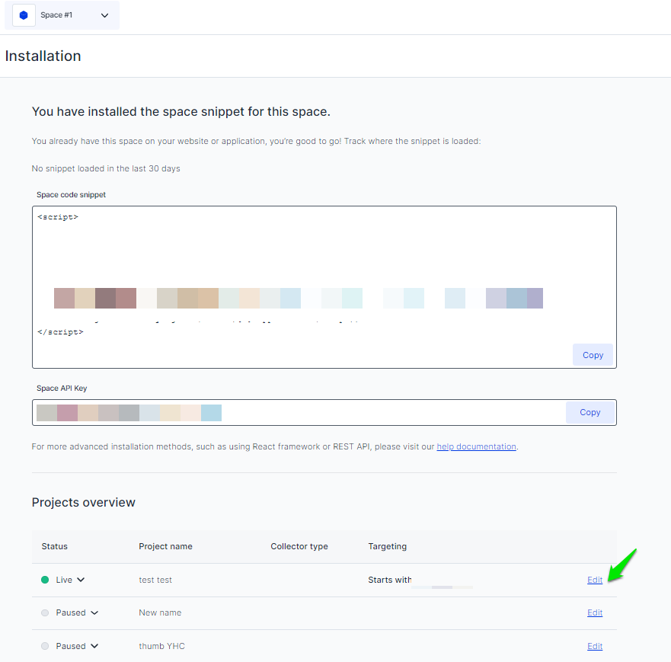Select the 'thumb YHC' project name
This screenshot has height=662, width=671.
click(161, 646)
